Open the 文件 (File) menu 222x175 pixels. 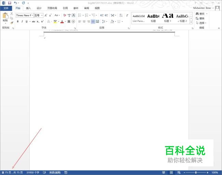6,8
